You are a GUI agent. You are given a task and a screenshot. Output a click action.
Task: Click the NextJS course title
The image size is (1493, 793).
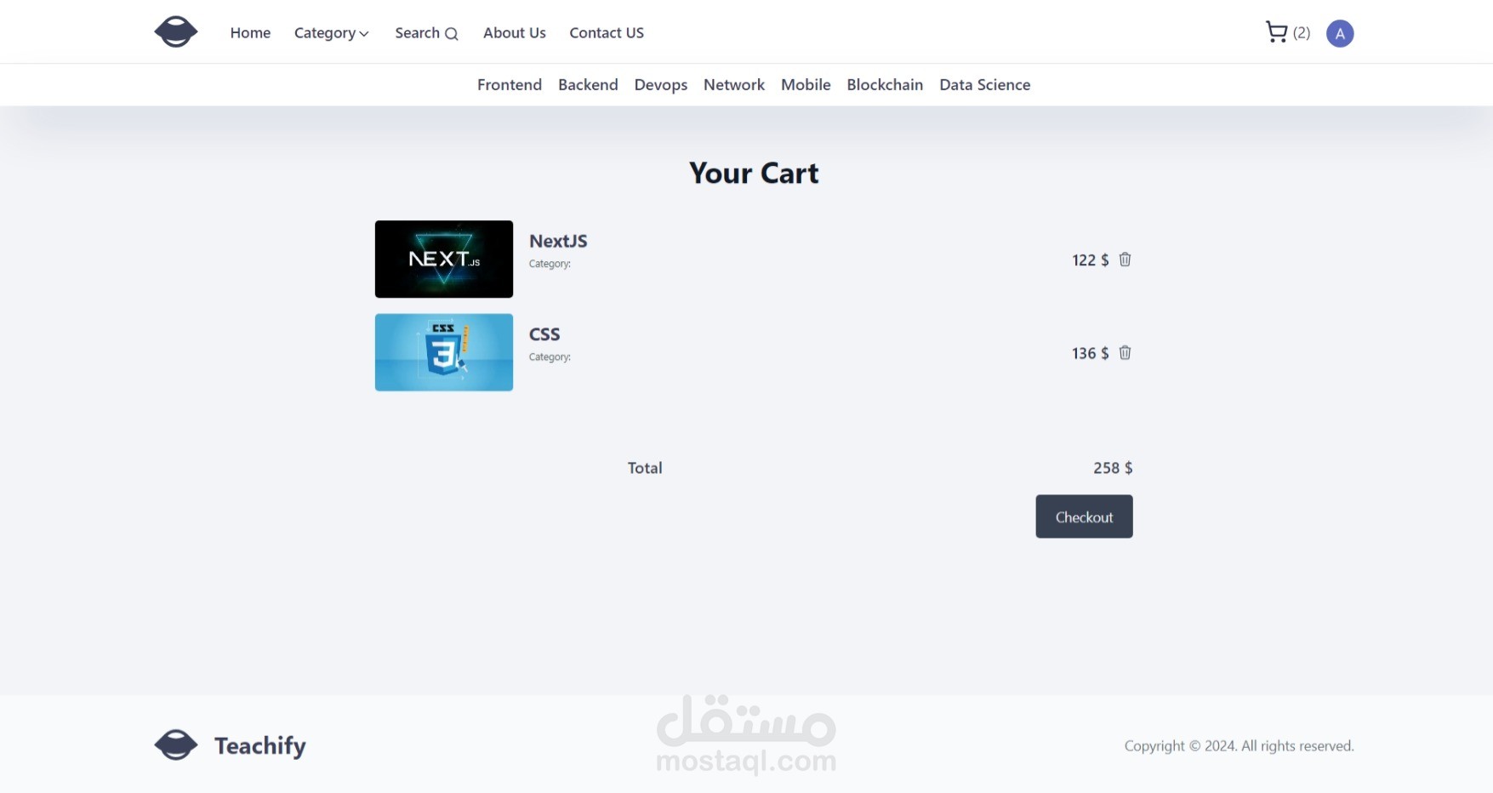coord(558,241)
